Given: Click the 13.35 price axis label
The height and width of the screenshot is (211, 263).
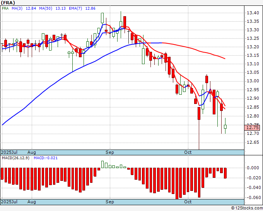Looking at the screenshot, I should pos(253,21).
